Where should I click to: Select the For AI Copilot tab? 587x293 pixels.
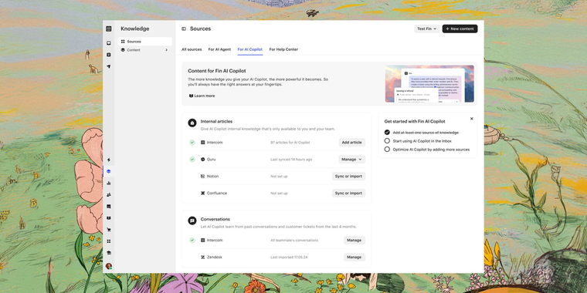tap(250, 49)
